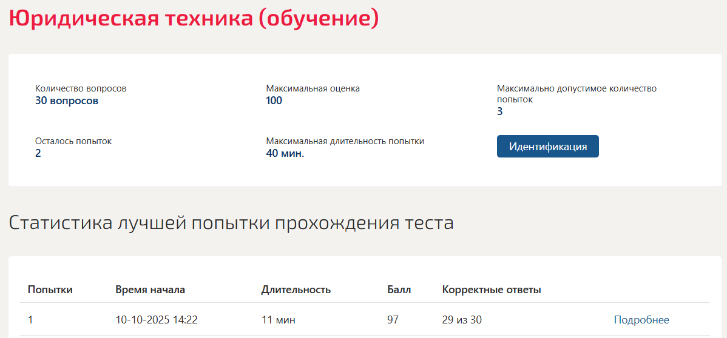The width and height of the screenshot is (727, 338).
Task: Click the score 97 cell
Action: [393, 319]
